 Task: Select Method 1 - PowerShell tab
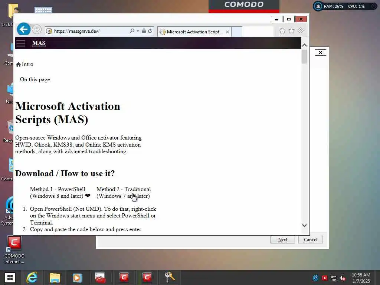(60, 193)
